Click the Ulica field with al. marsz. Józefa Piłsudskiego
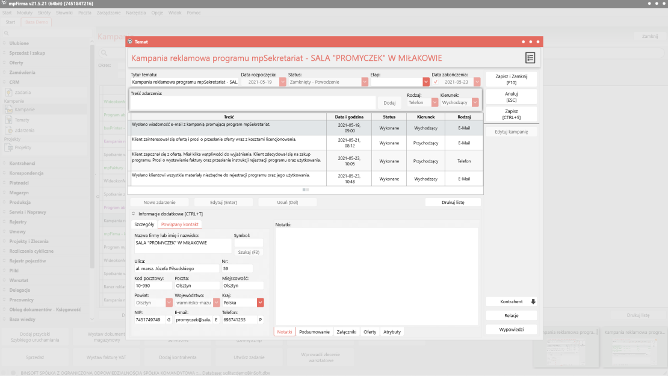The image size is (668, 376). click(176, 269)
